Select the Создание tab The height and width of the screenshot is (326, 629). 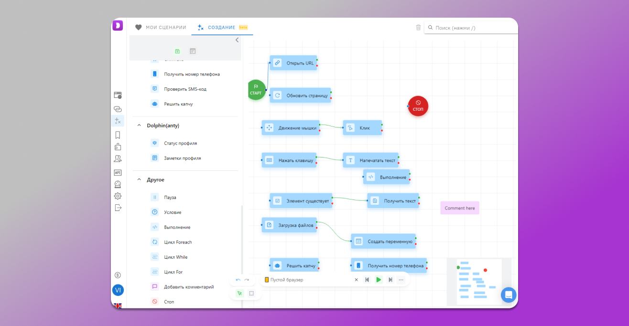(x=222, y=28)
